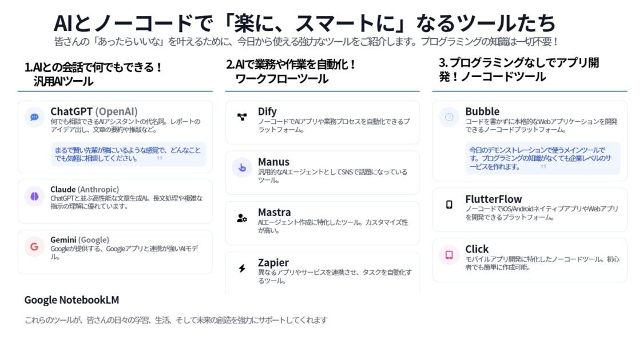The image size is (643, 360).
Task: Click the blue Bubble demonstration quote box
Action: pos(542,158)
